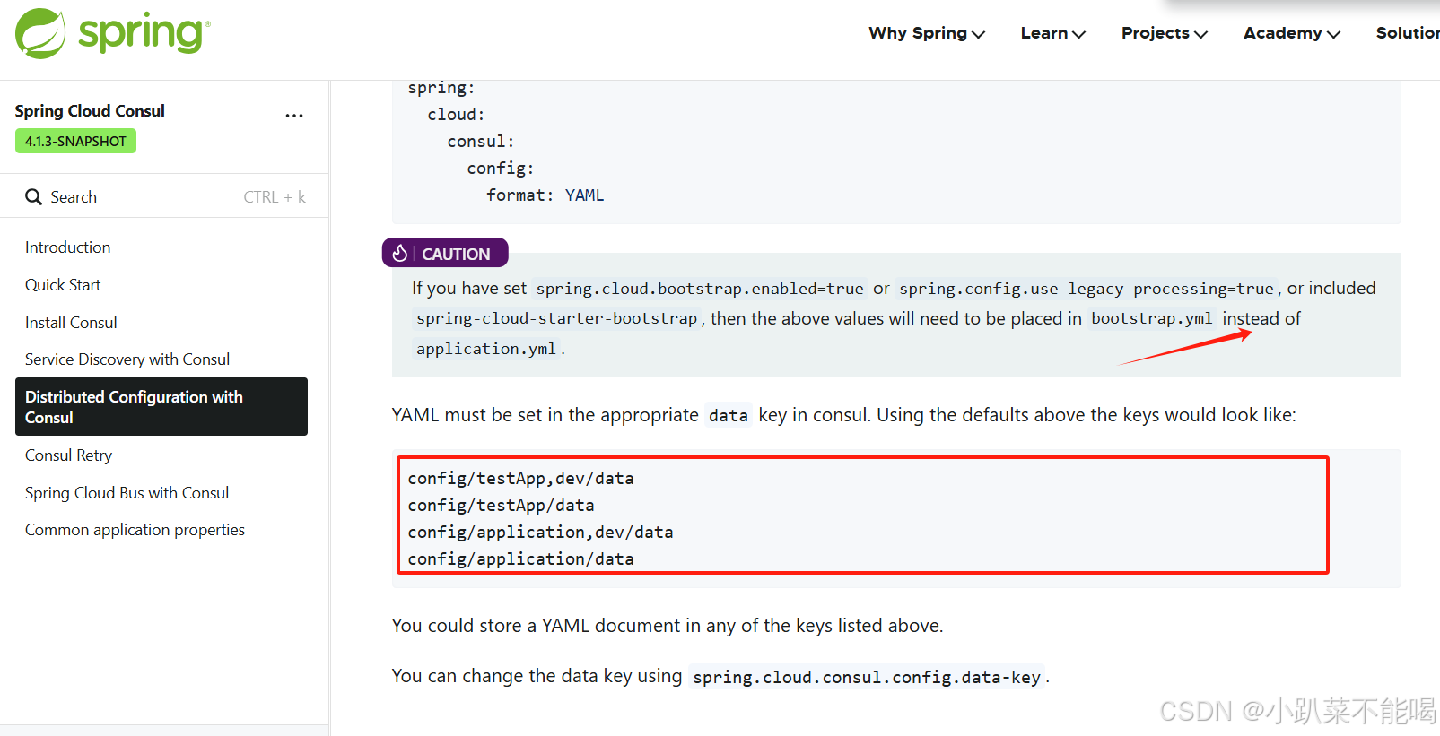Navigate to Install Consul
The height and width of the screenshot is (736, 1440).
click(71, 323)
